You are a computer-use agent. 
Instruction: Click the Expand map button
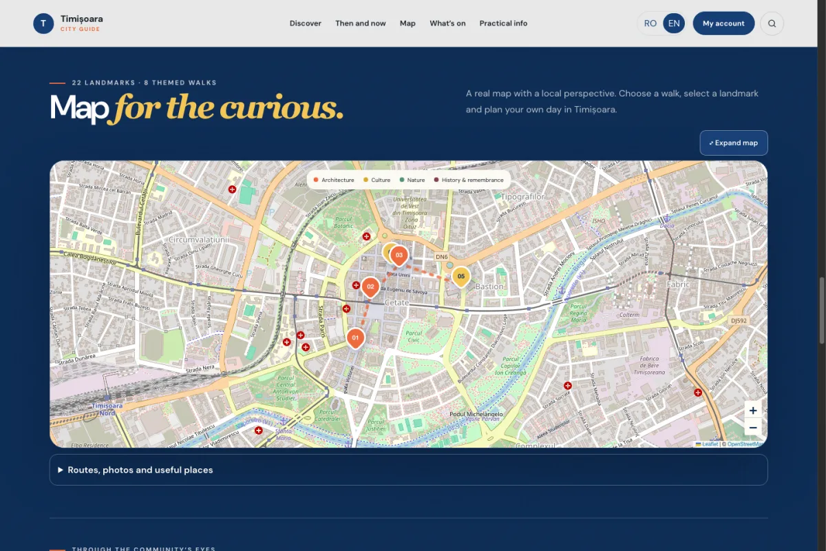734,143
